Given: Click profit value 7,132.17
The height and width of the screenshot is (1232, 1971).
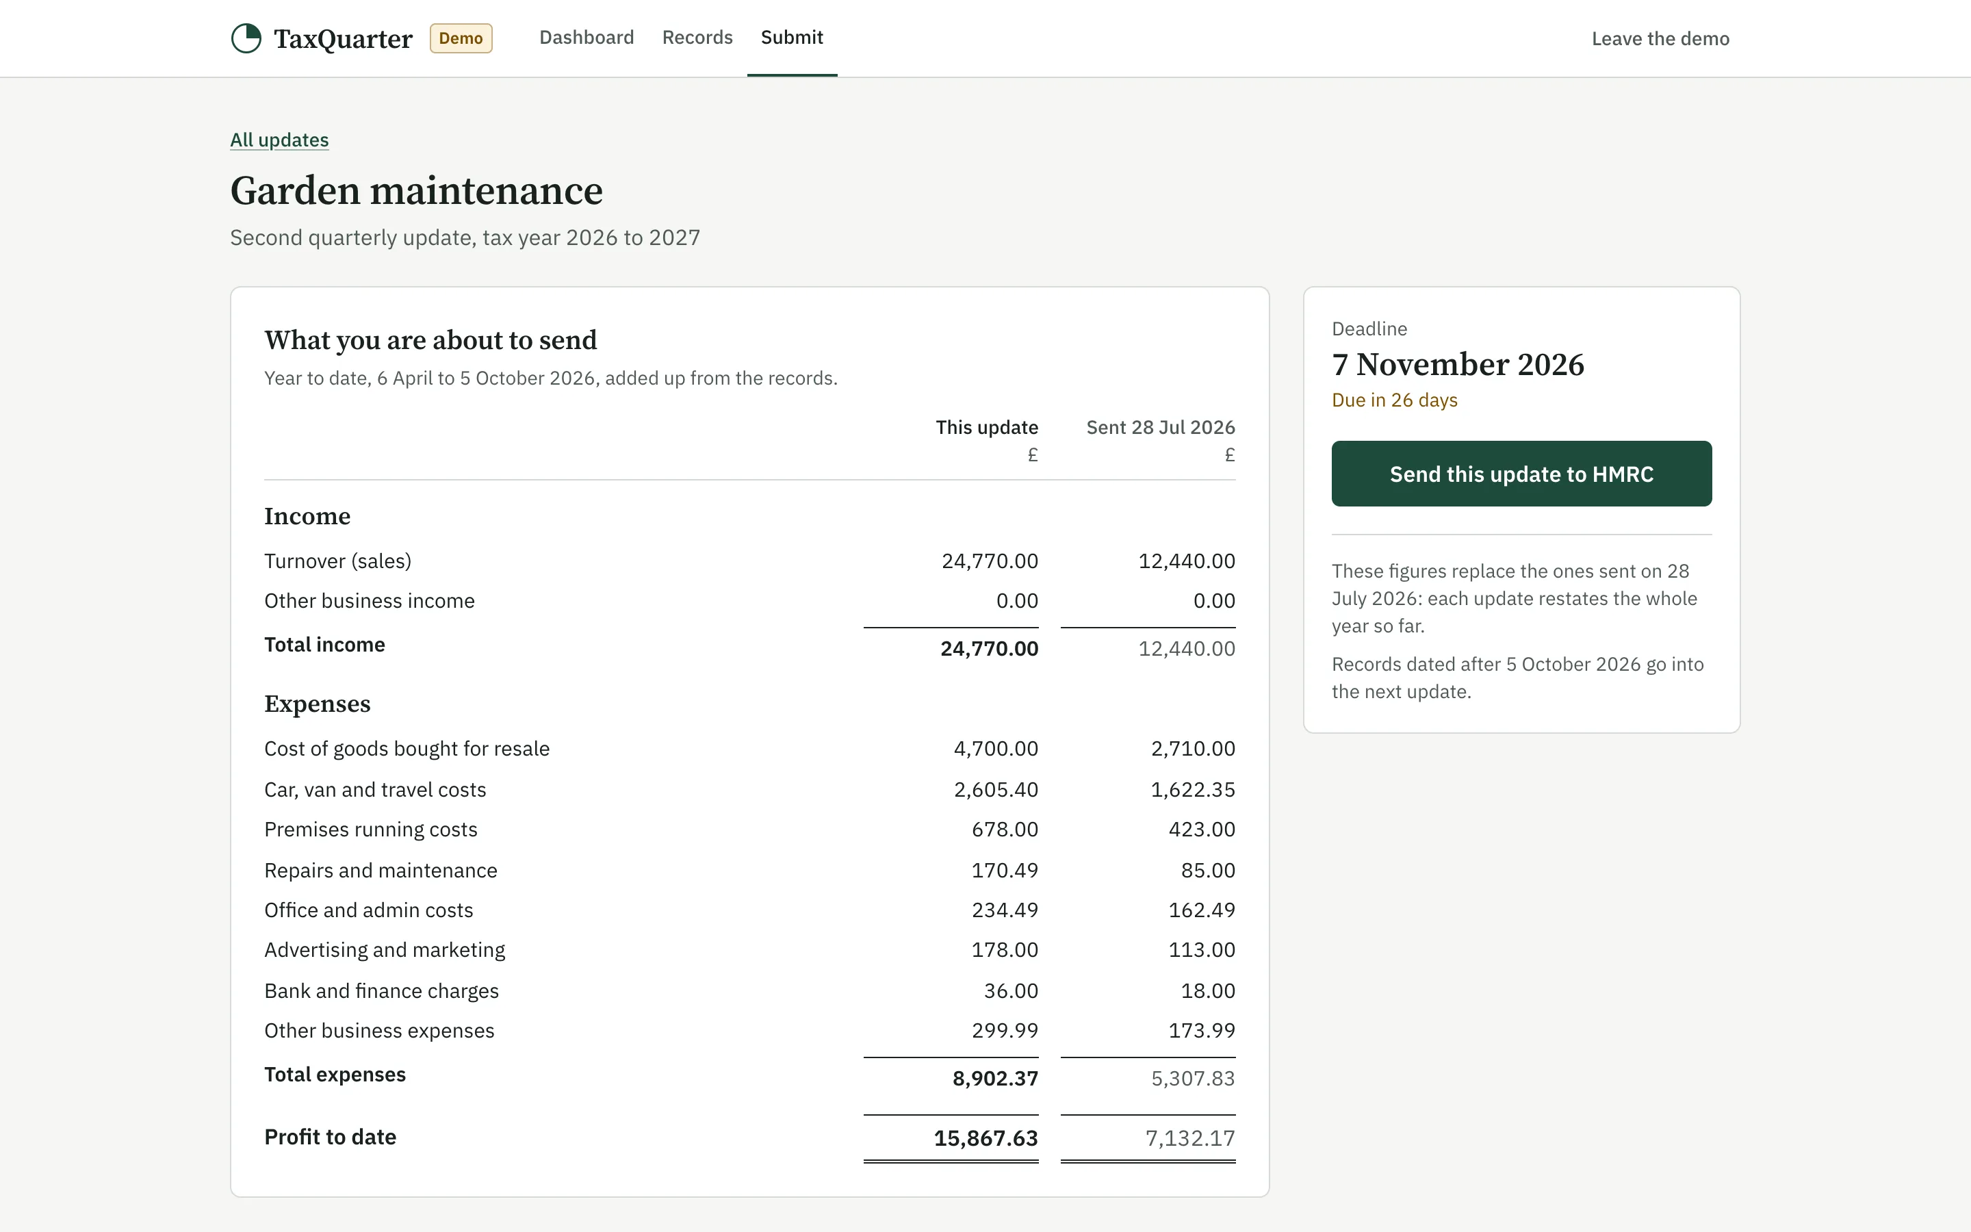Looking at the screenshot, I should [1190, 1138].
